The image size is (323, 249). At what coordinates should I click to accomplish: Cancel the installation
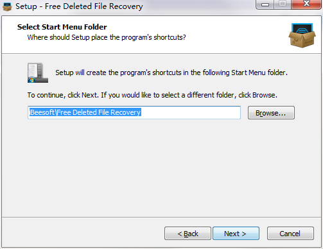pos(290,234)
